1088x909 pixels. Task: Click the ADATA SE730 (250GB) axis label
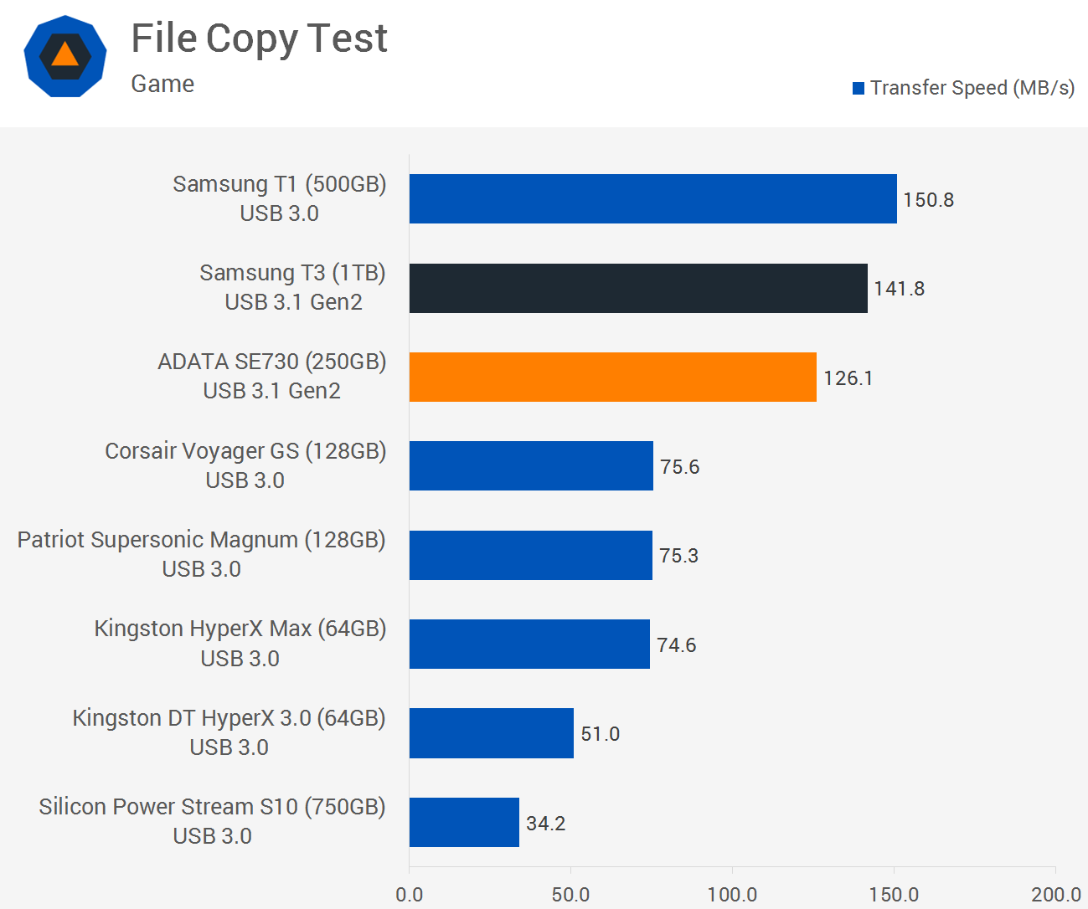coord(272,362)
